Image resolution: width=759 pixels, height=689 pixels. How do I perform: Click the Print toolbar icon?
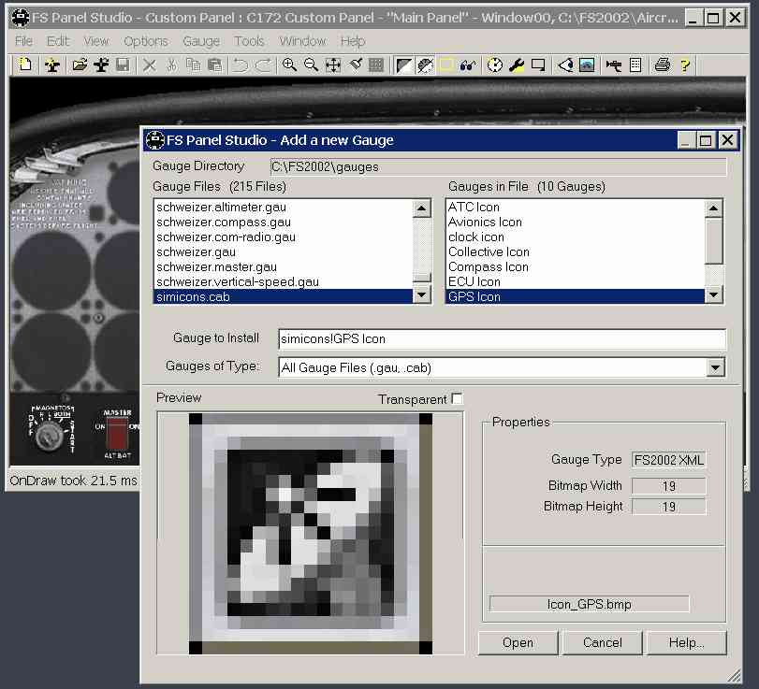(663, 65)
